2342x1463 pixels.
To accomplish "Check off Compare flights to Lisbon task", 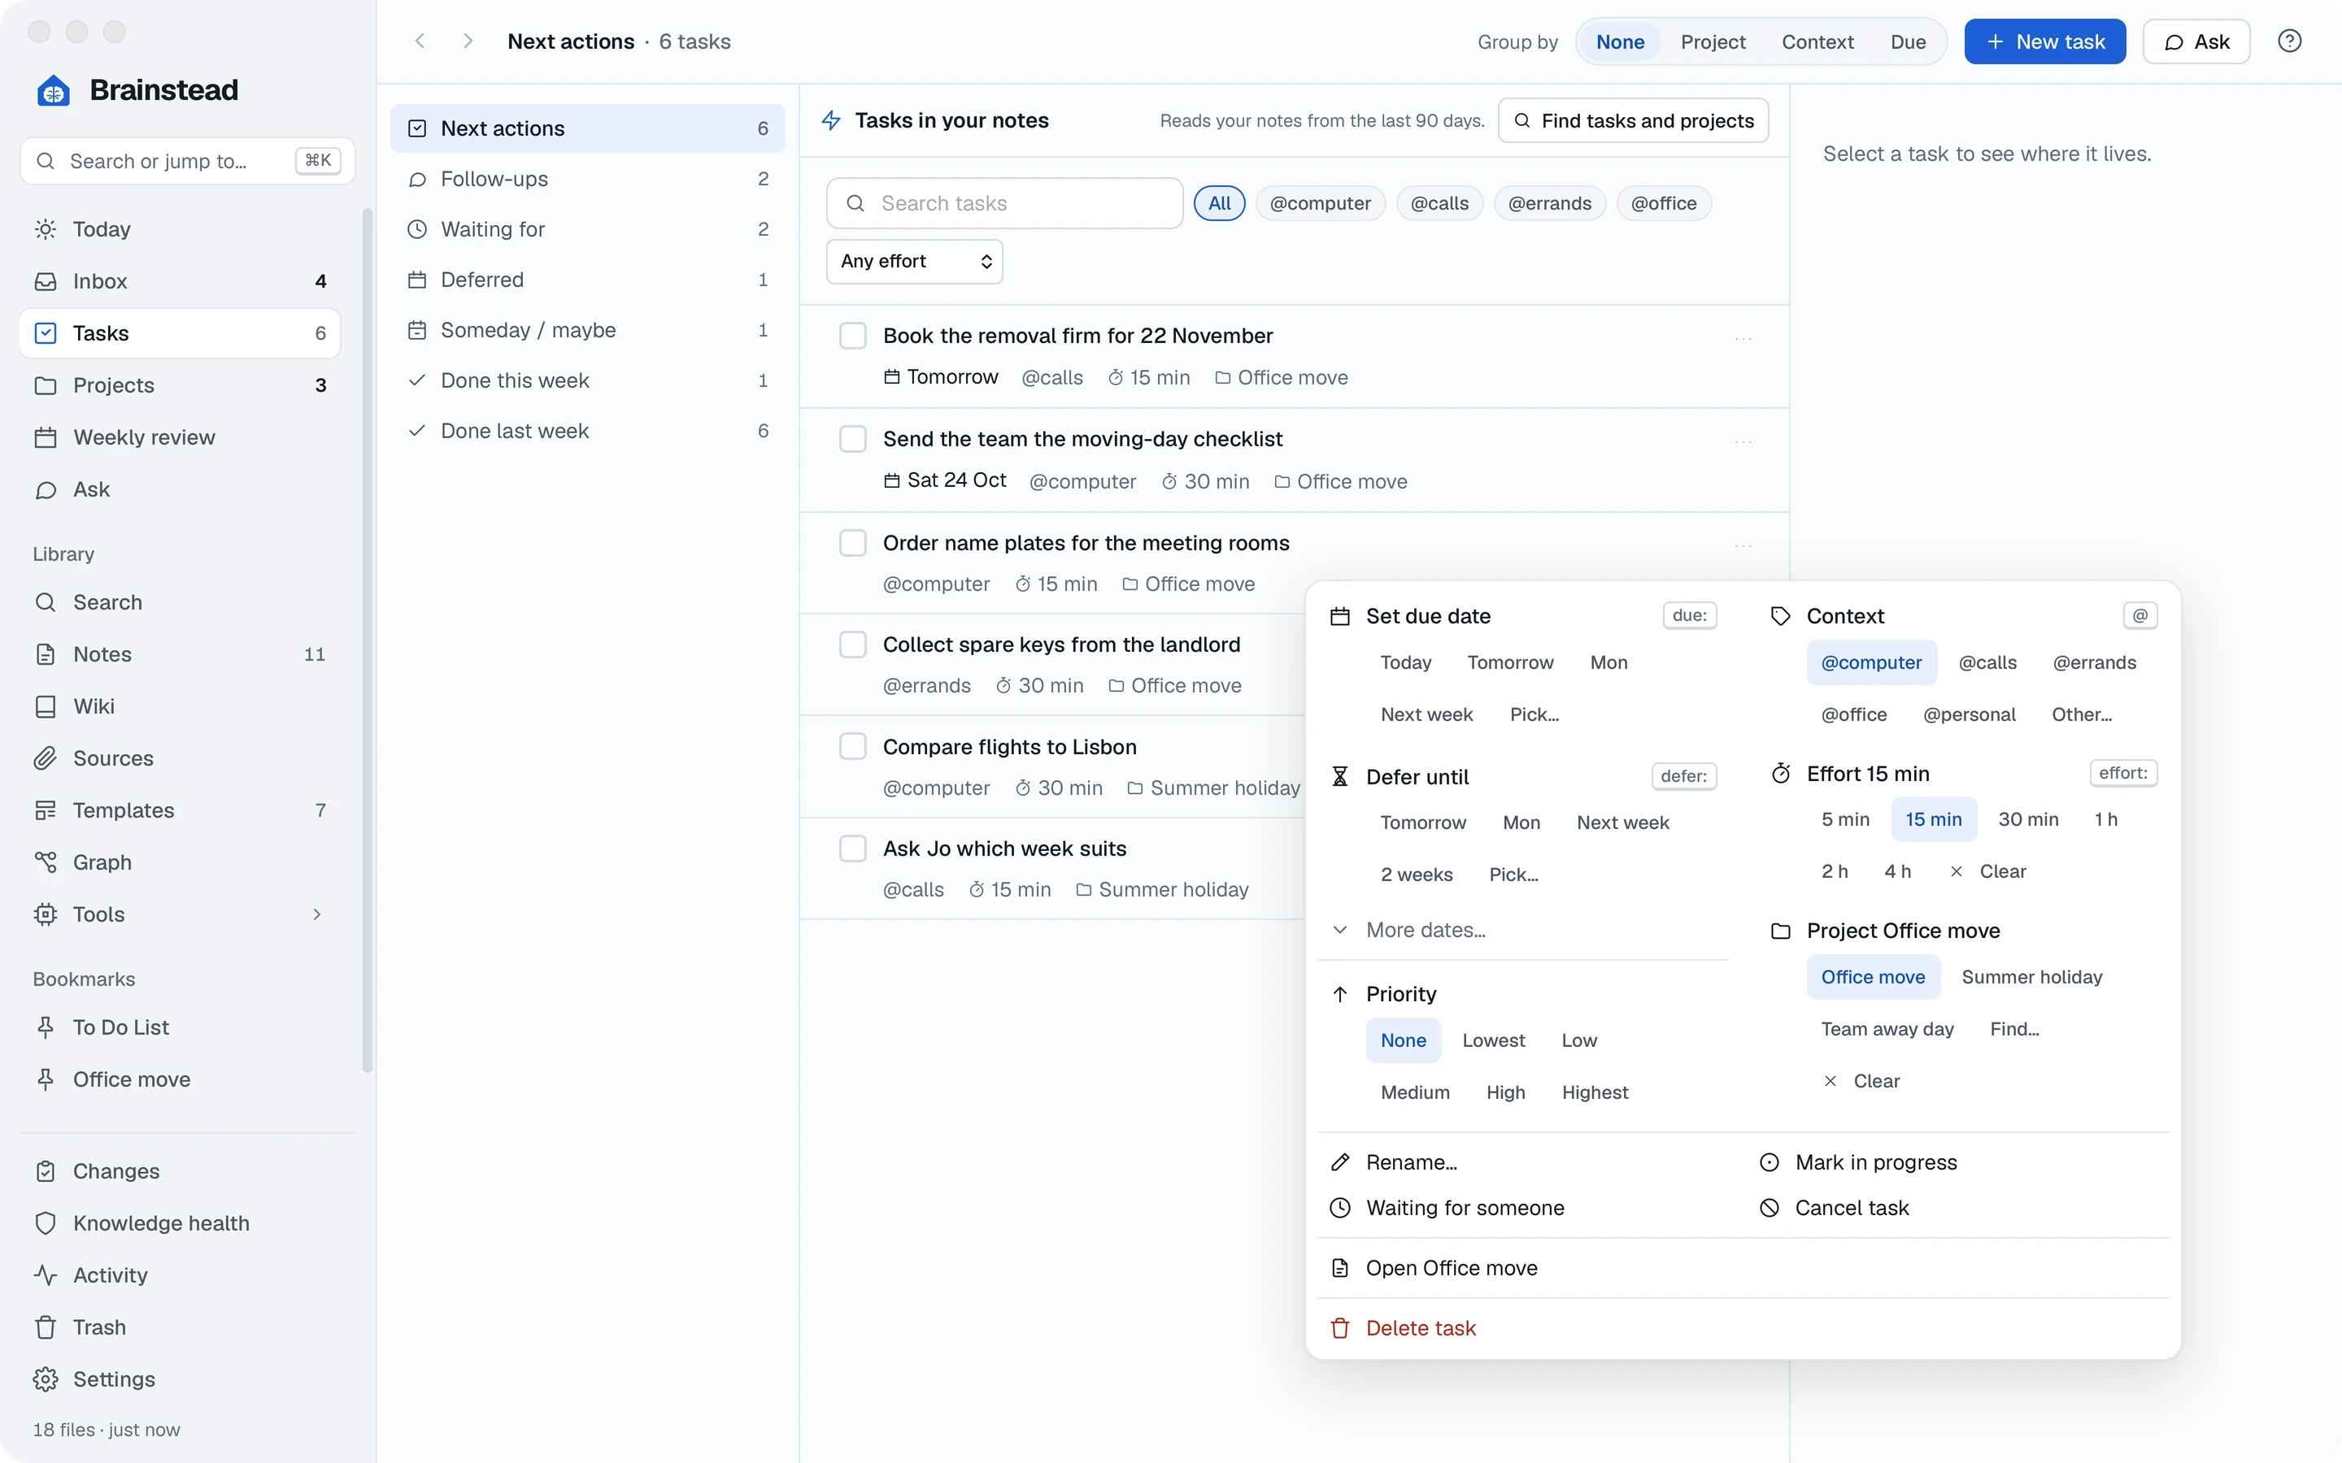I will (852, 747).
